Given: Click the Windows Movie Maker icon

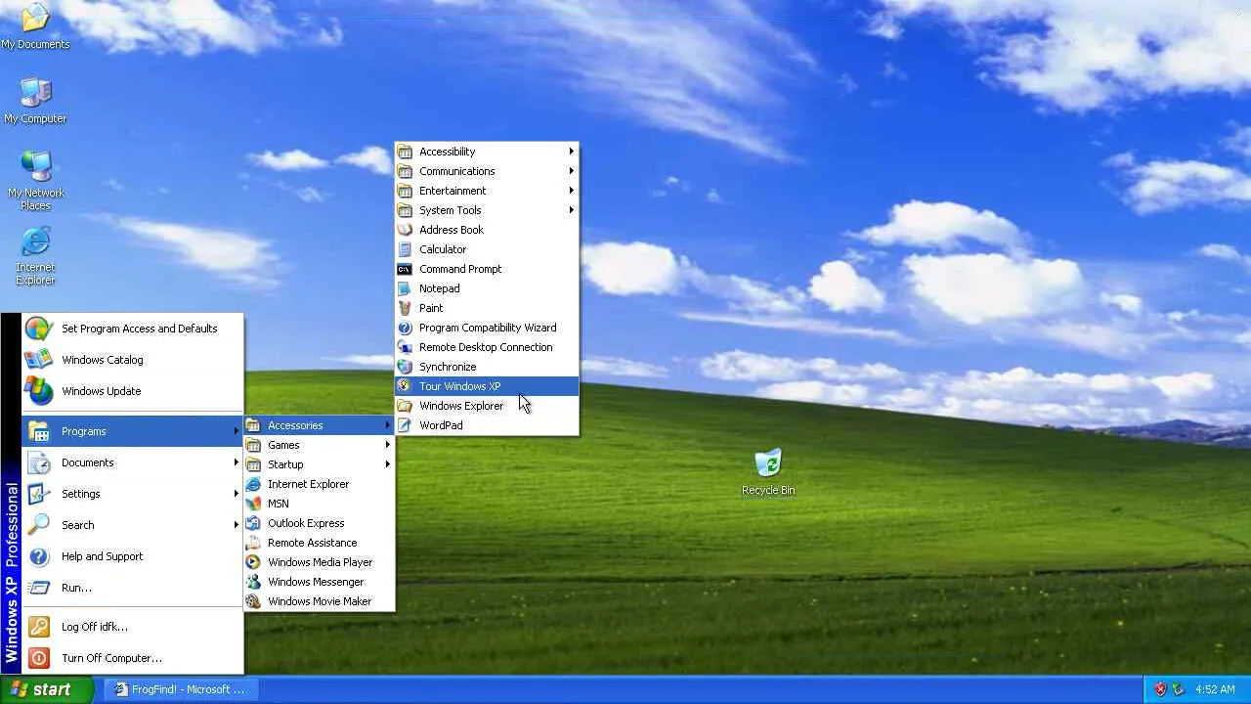Looking at the screenshot, I should coord(253,601).
